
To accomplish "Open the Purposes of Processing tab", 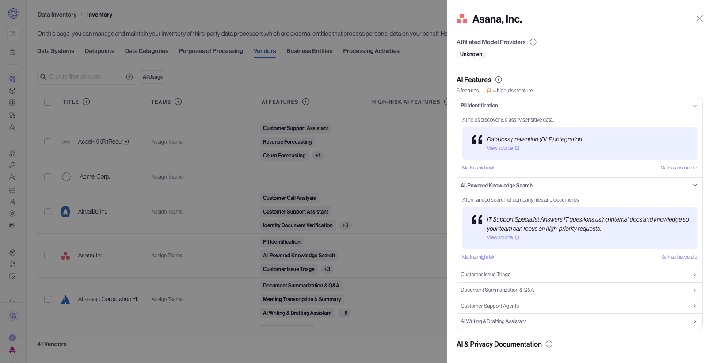I will [x=211, y=51].
